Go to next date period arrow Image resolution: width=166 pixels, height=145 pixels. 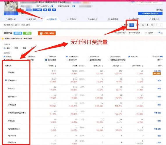[x=161, y=25]
